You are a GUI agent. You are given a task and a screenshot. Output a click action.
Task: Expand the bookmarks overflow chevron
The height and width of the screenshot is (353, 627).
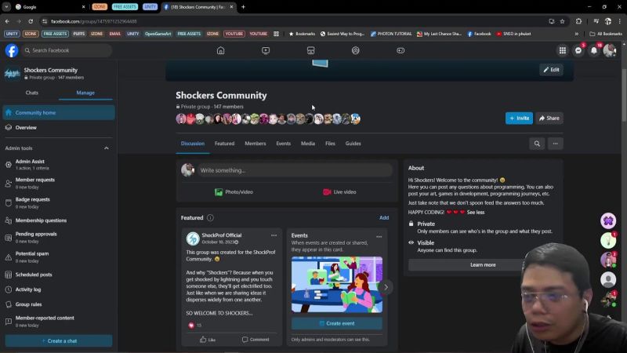click(577, 34)
